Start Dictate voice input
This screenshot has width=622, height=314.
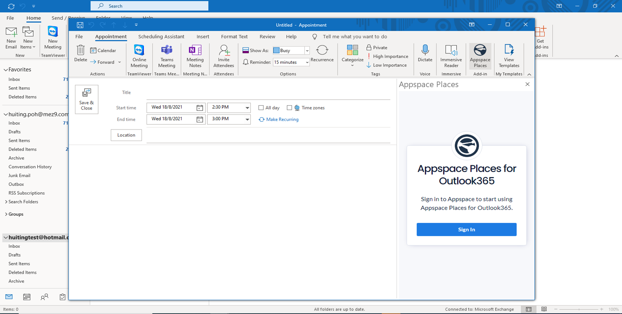pos(425,54)
